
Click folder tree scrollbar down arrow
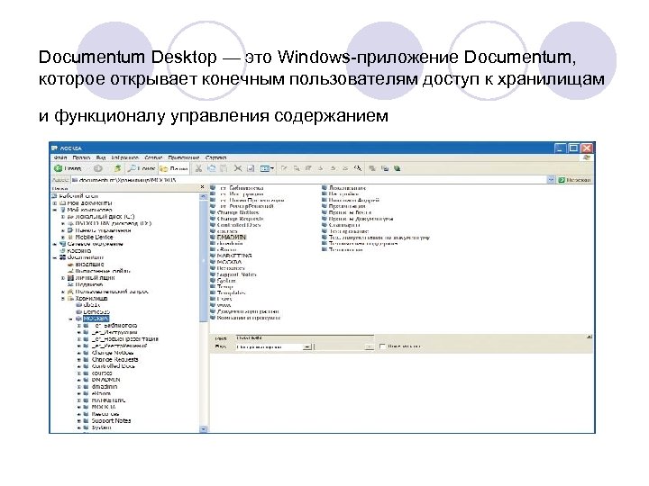[x=203, y=429]
